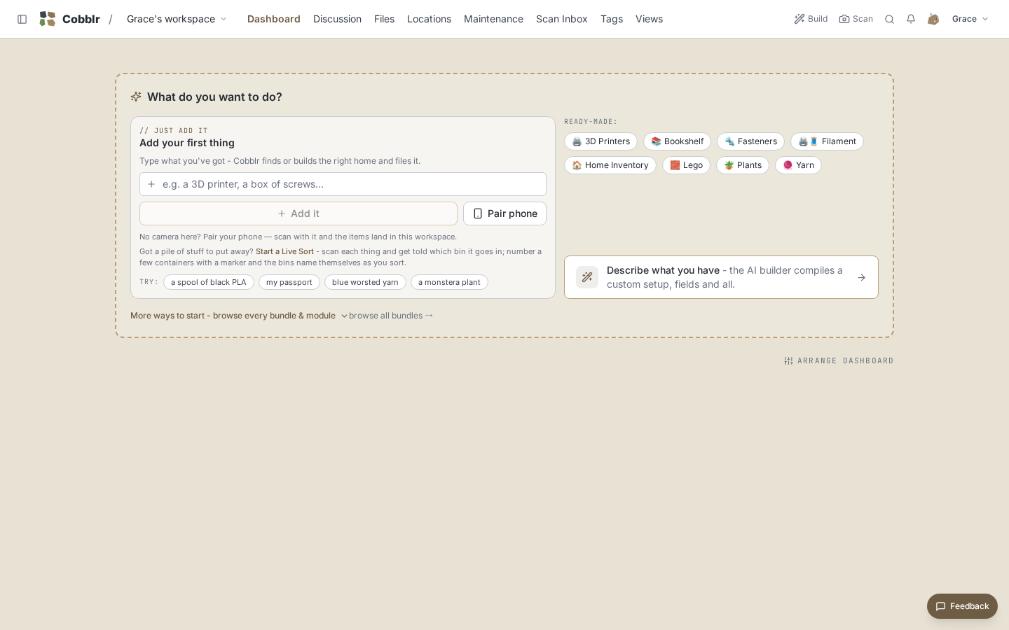Click the sparkle icon by What do you want to do
Viewport: 1009px width, 630px height.
[x=136, y=97]
